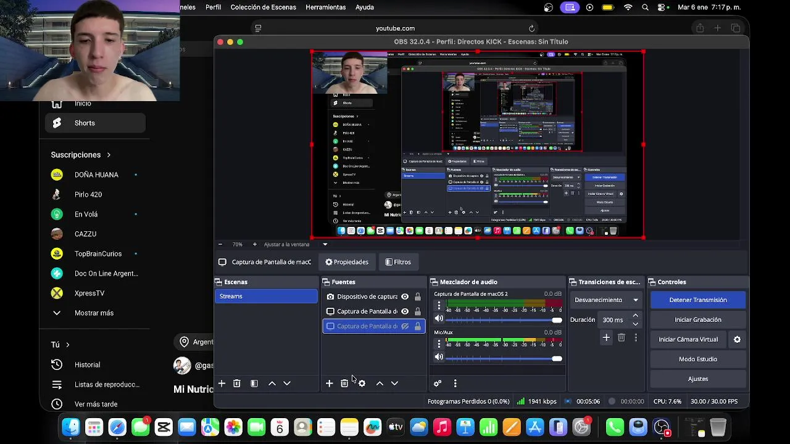
Task: Open the OBS icon in the Dock
Action: (662, 427)
